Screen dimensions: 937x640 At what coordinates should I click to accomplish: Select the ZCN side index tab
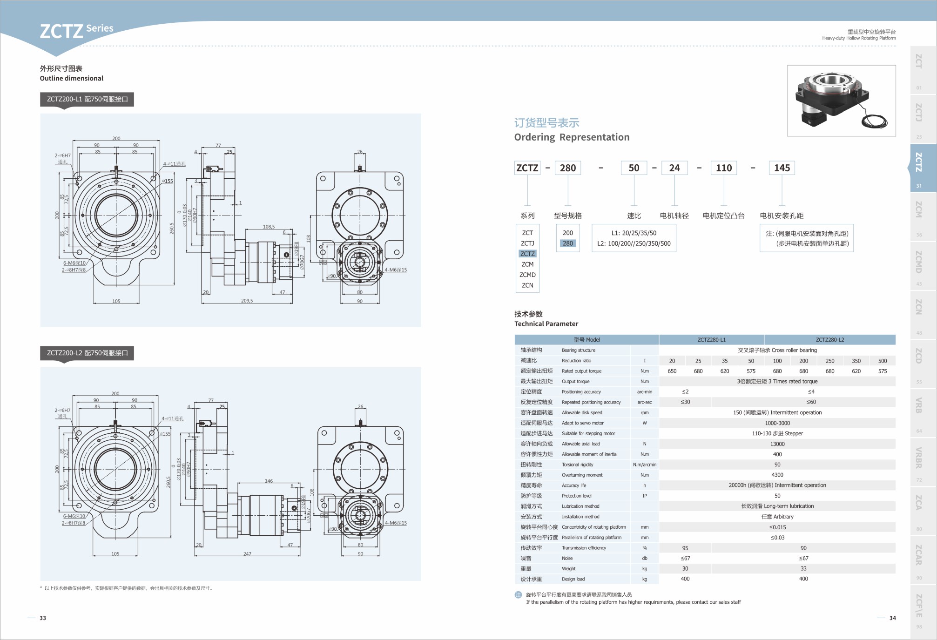[x=923, y=315]
